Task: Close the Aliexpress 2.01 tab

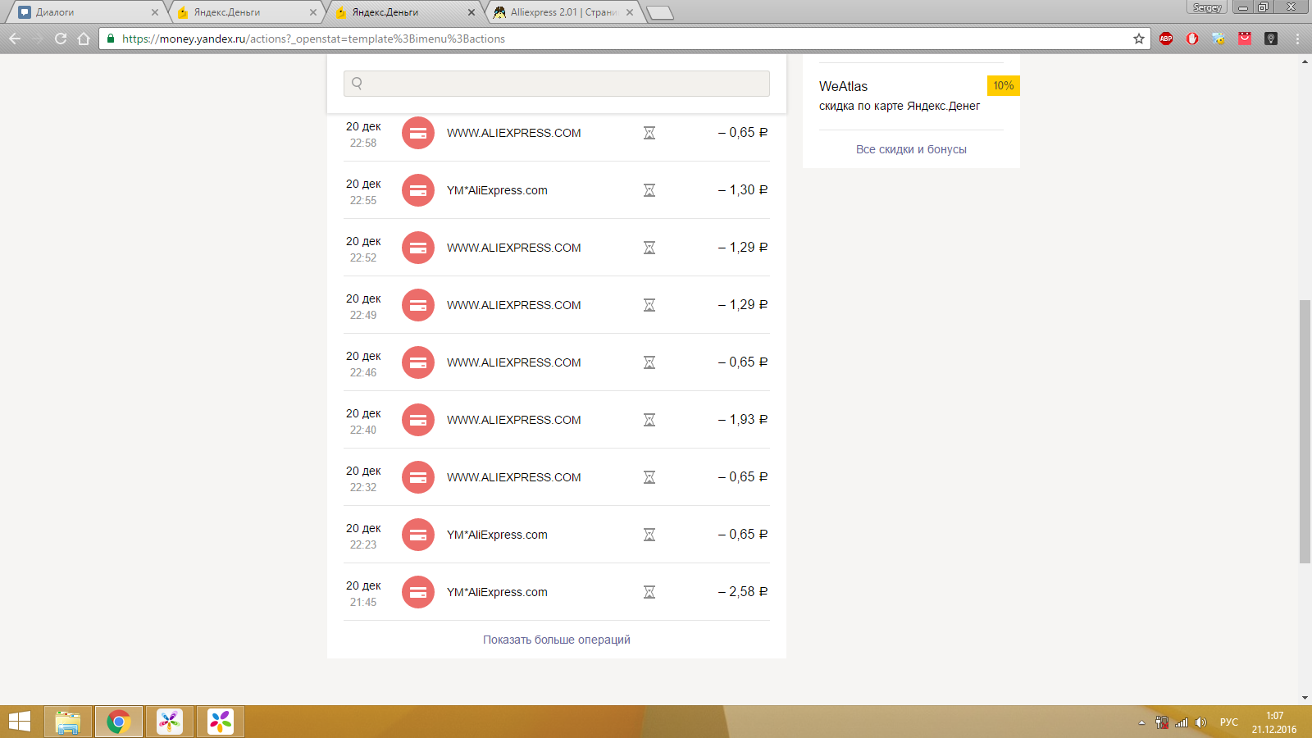Action: pos(630,12)
